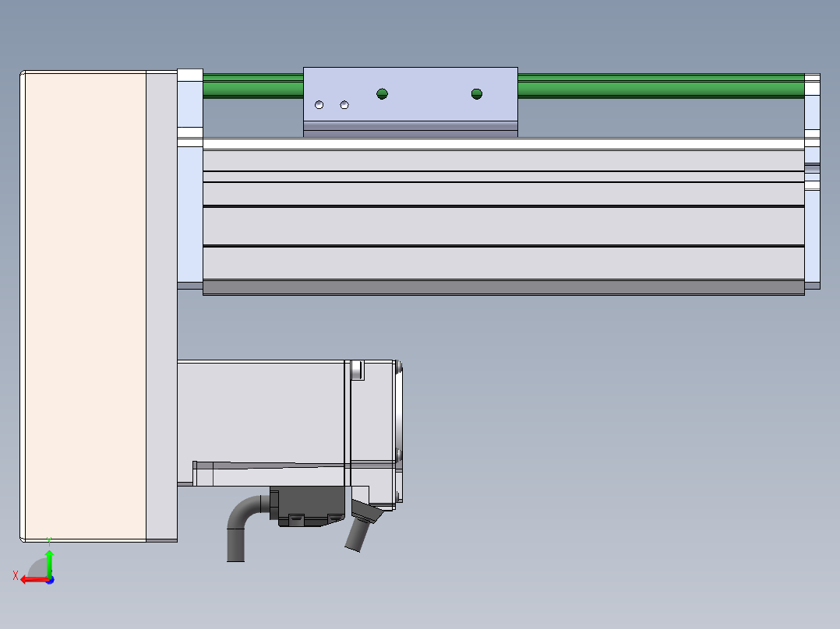The width and height of the screenshot is (840, 629).
Task: Click the green Y axis of the triad
Action: [49, 563]
